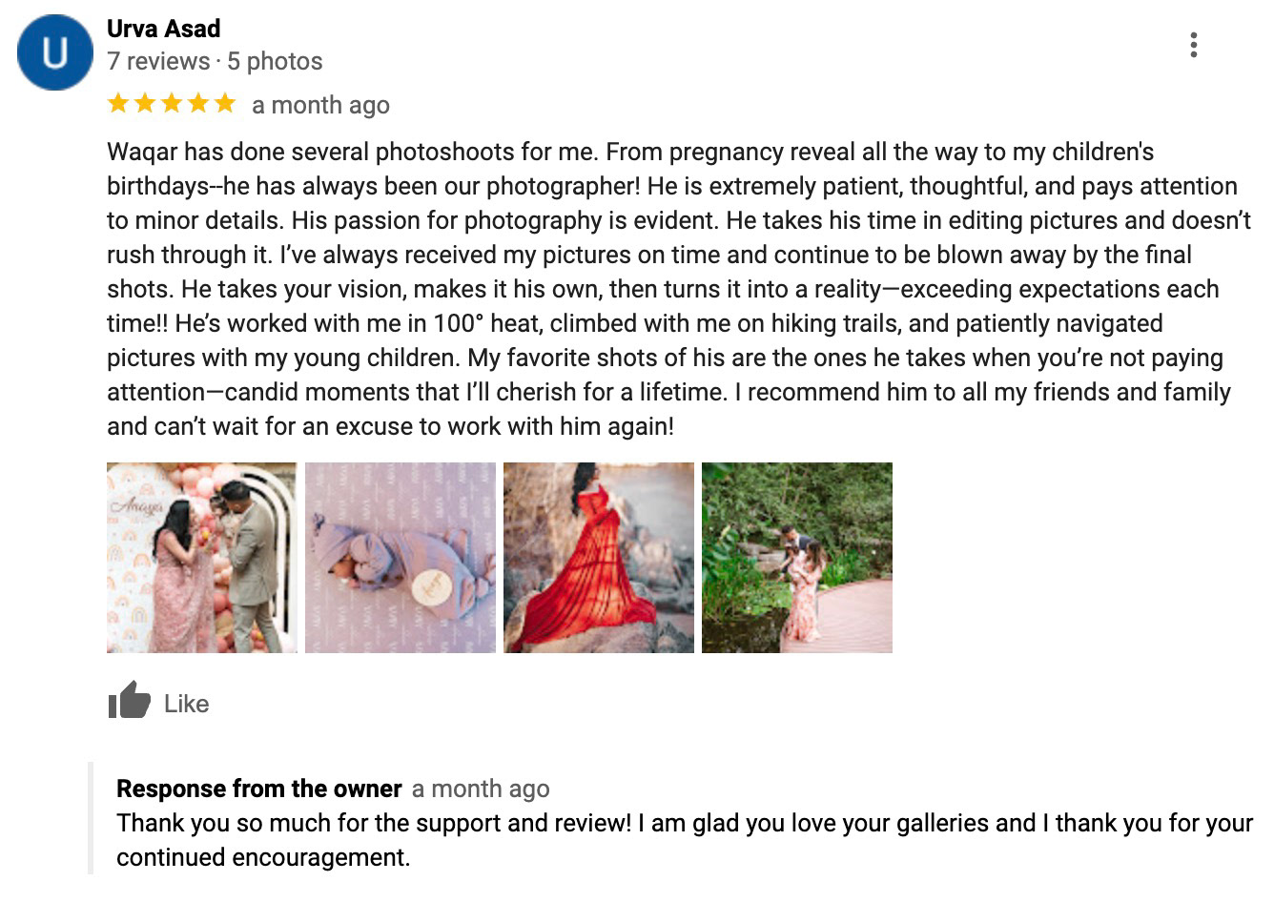Click review timestamp beside the stars
The image size is (1274, 902).
coord(320,105)
